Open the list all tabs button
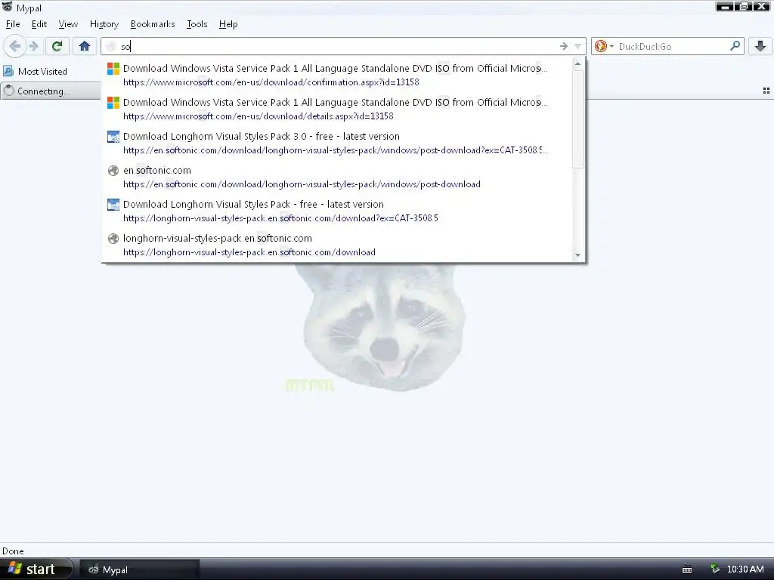Image resolution: width=774 pixels, height=580 pixels. (766, 91)
